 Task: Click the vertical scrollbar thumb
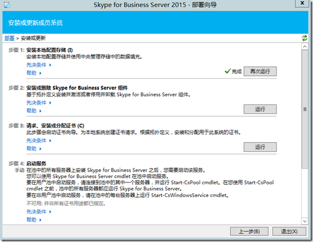[305, 109]
